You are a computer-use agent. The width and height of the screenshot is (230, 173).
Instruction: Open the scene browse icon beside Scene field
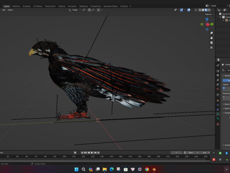click(x=207, y=6)
